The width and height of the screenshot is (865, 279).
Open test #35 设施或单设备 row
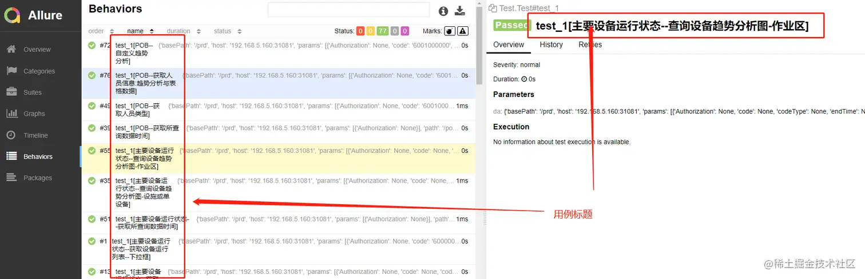point(278,192)
